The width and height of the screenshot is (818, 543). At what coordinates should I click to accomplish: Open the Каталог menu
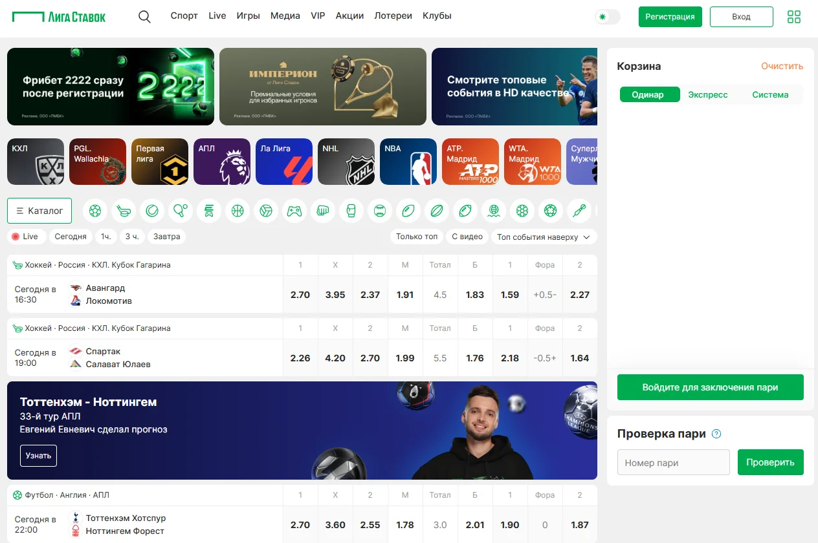(x=39, y=211)
